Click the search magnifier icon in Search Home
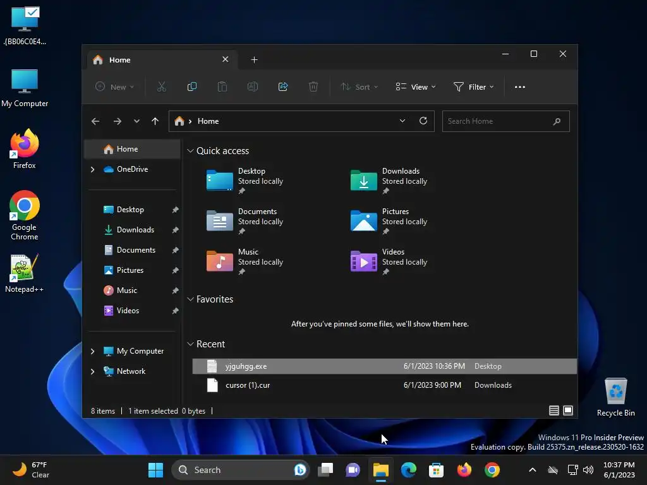The image size is (647, 485). [557, 121]
